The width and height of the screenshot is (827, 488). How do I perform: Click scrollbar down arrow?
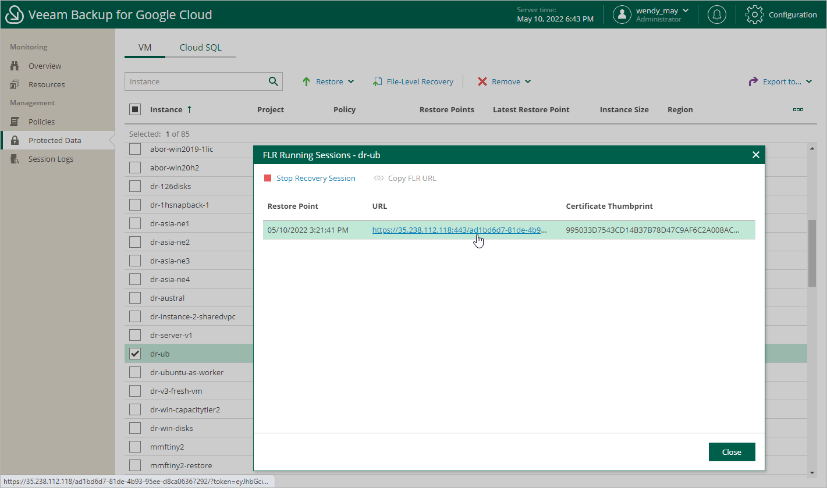pyautogui.click(x=812, y=472)
